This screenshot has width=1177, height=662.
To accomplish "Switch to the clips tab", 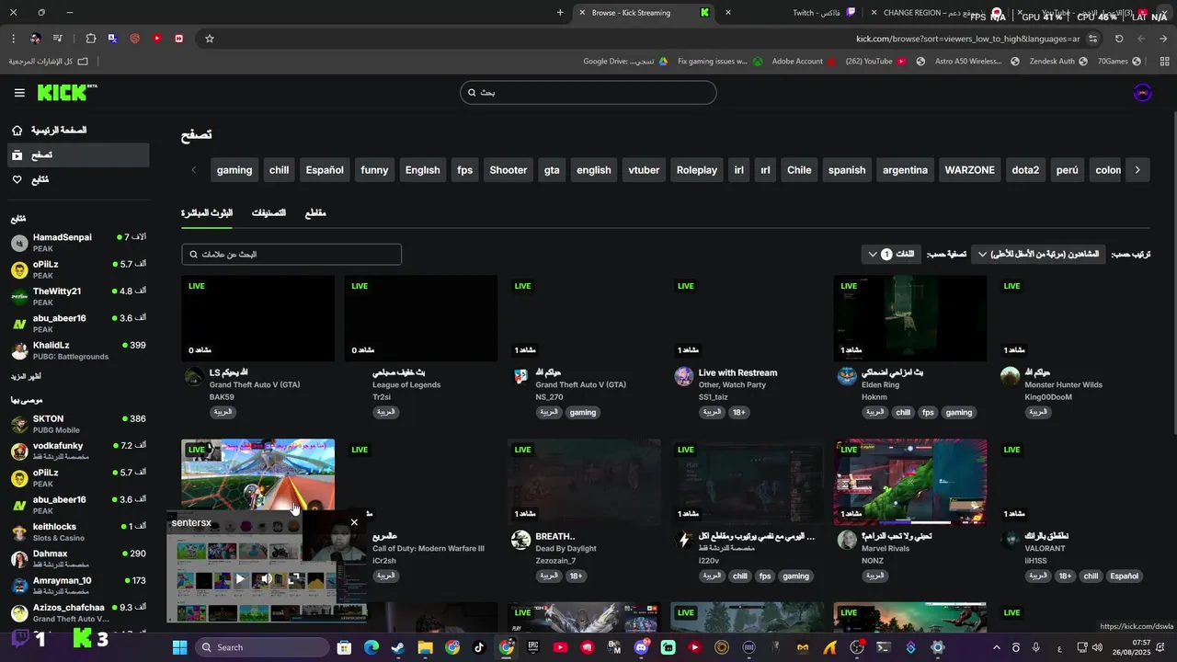I will click(315, 213).
